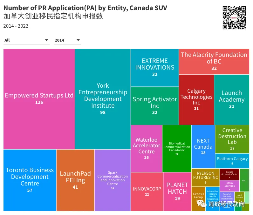The height and width of the screenshot is (215, 253).
Task: Select the LaunchPad PEI tile
Action: point(75,180)
